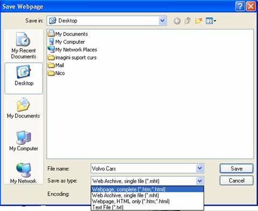
Task: Open My Network in the places bar
Action: pyautogui.click(x=24, y=173)
